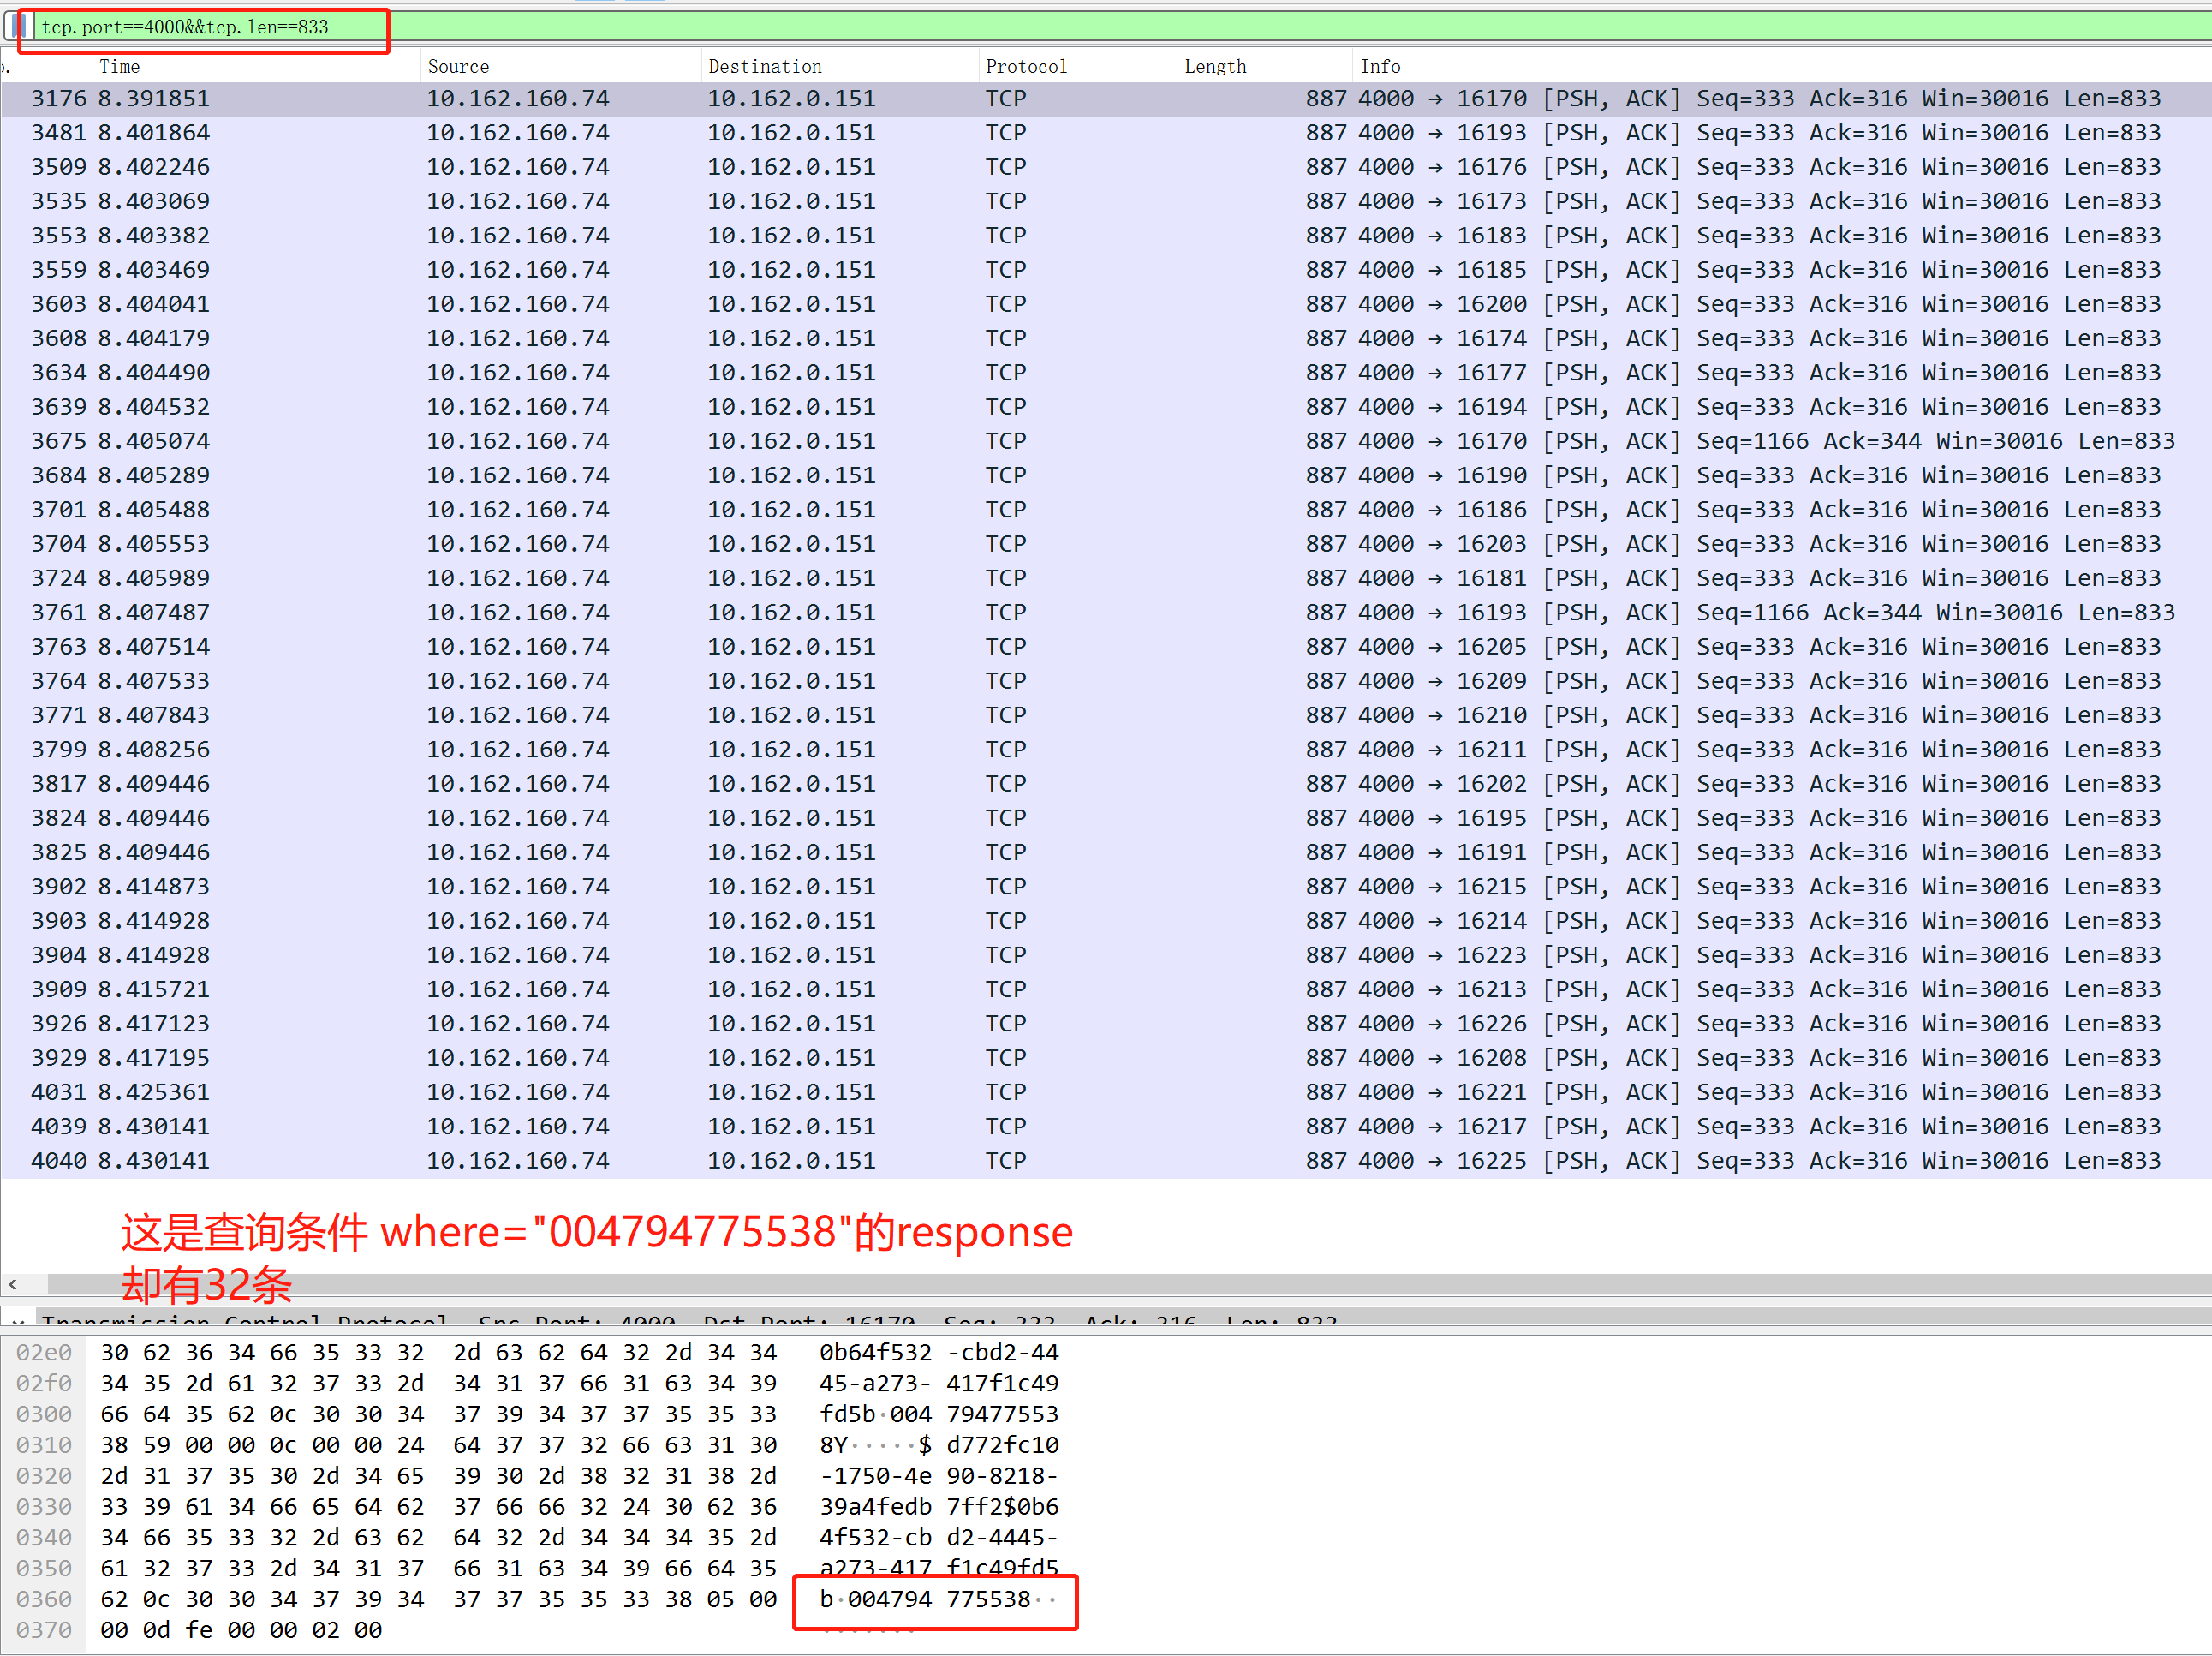Screen dimensions: 2212x1656
Task: Select packet 3902 at time 8.414873
Action: (1106, 887)
